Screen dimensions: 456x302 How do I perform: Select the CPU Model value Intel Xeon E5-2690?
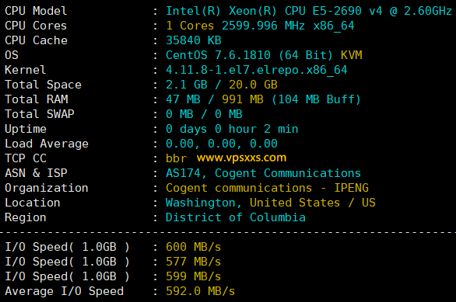pos(309,11)
